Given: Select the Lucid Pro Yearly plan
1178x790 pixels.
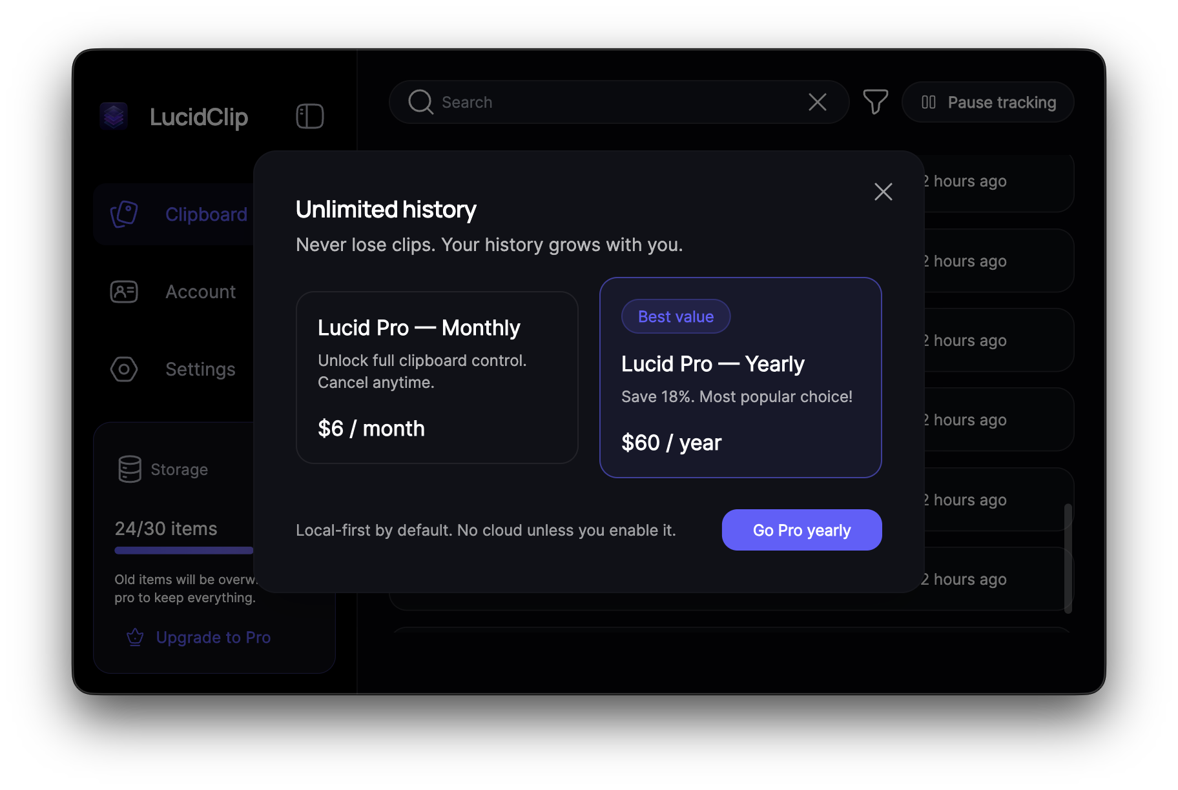Looking at the screenshot, I should 740,378.
